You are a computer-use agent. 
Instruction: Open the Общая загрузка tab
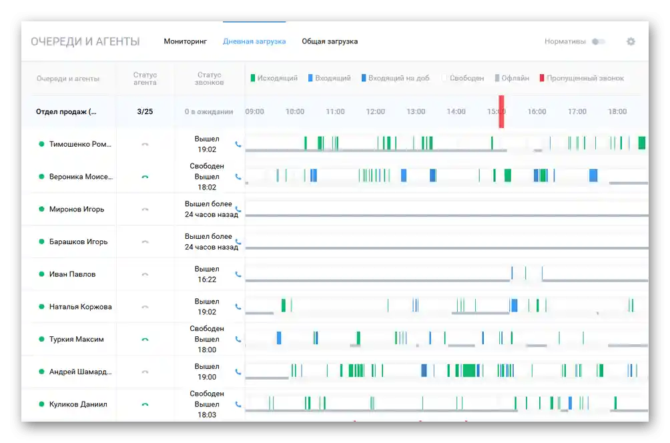click(330, 41)
